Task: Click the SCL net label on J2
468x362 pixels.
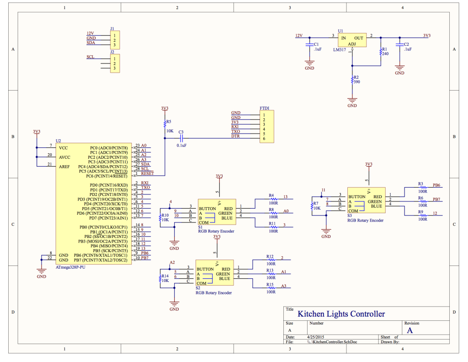Action: (x=90, y=57)
